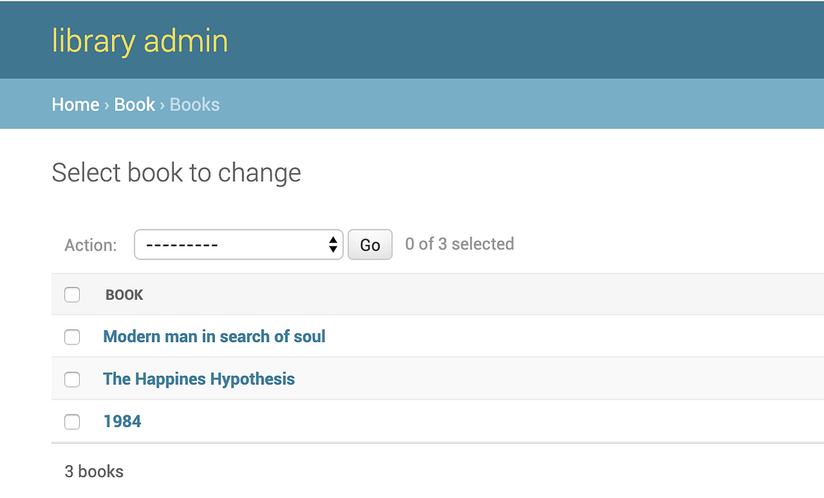Open the book Modern man in search of soul
The width and height of the screenshot is (824, 498).
214,336
